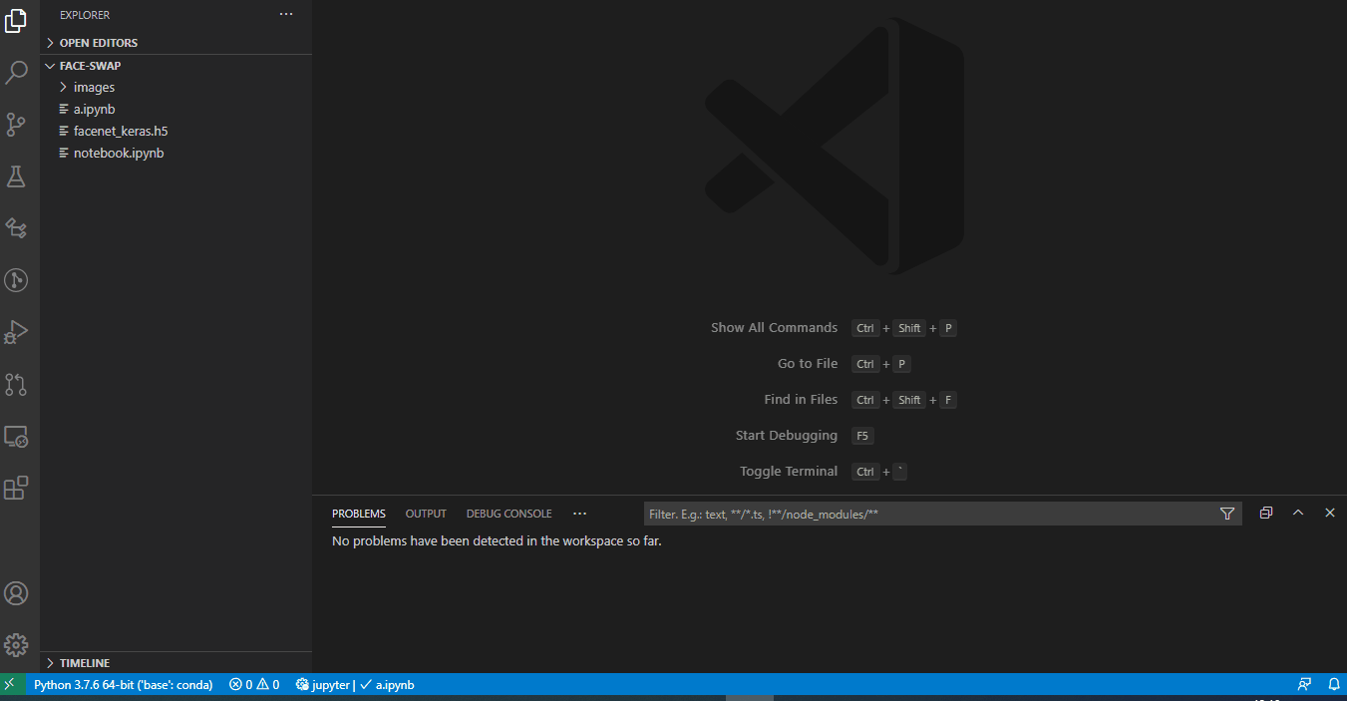The width and height of the screenshot is (1347, 701).
Task: Click the Toggle Terminal label
Action: [789, 472]
